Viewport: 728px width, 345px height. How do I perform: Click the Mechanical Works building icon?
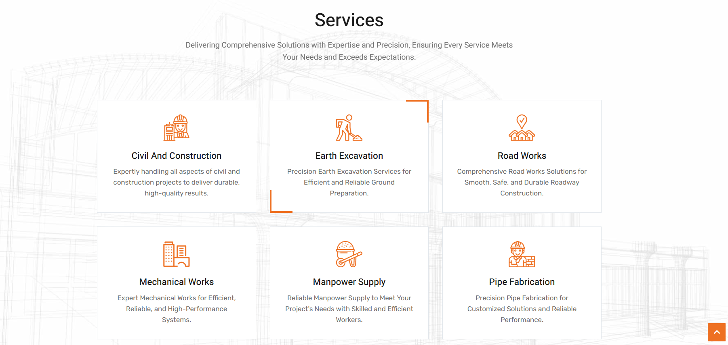click(177, 254)
